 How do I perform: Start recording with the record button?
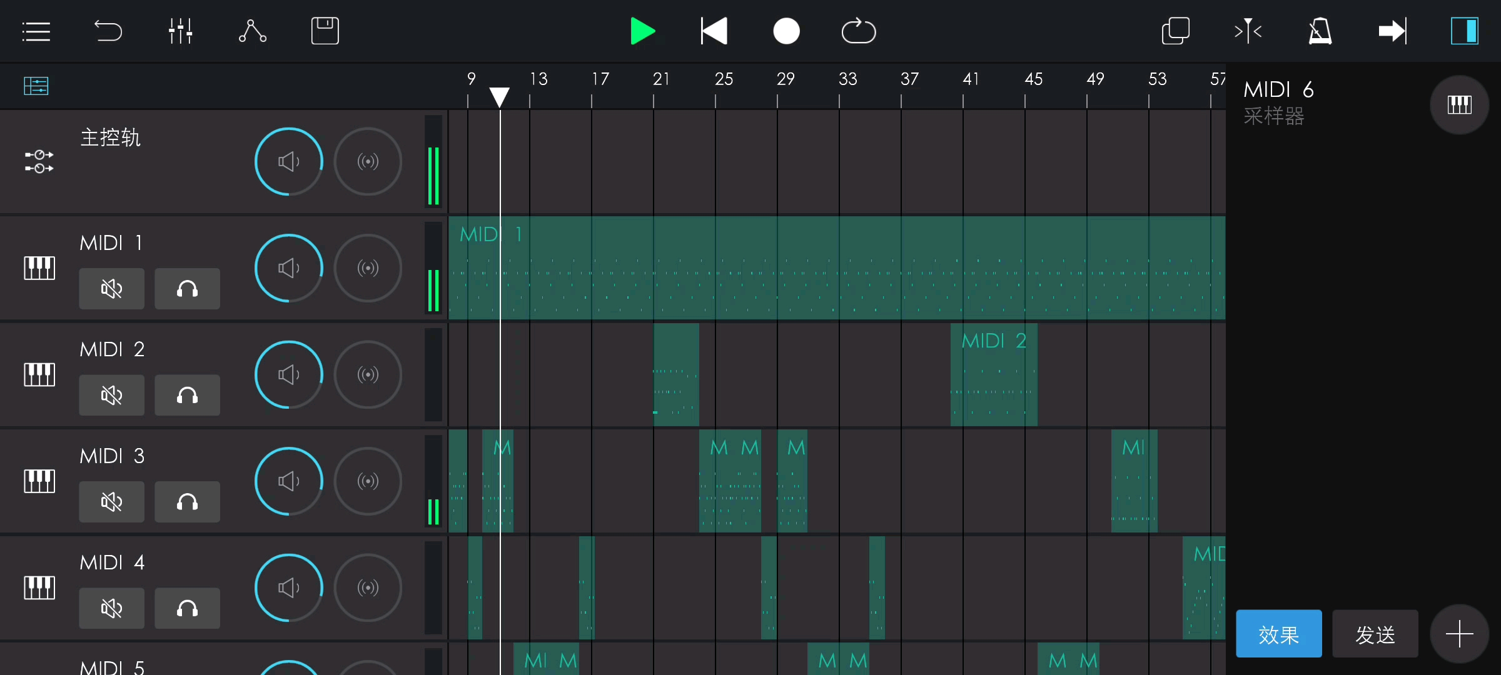[786, 31]
